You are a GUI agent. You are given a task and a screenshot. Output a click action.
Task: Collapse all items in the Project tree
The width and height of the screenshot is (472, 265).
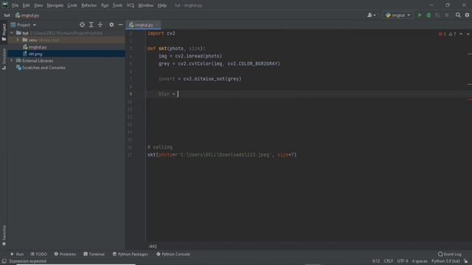[x=100, y=25]
